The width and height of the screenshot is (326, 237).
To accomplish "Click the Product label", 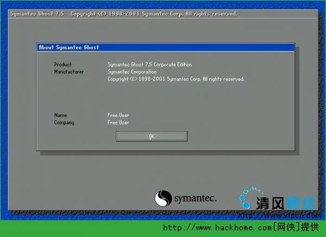I will point(62,65).
